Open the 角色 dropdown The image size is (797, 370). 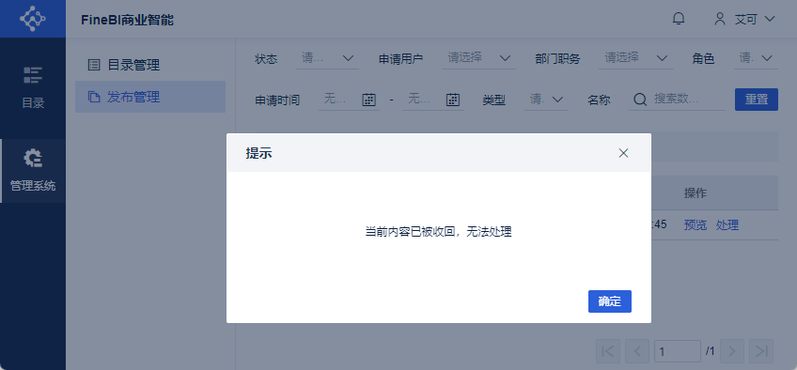coord(756,58)
